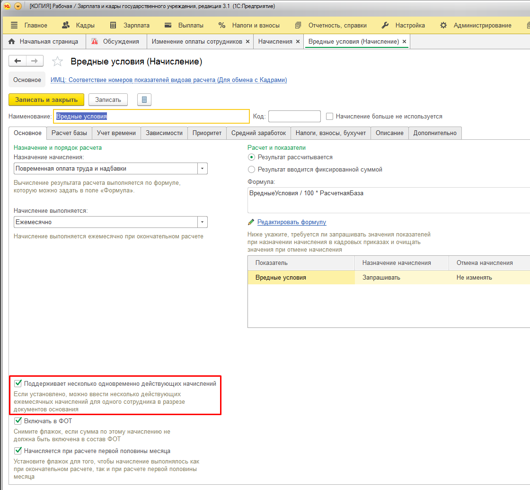Add page to favorites with star icon
530x490 pixels.
pos(57,62)
